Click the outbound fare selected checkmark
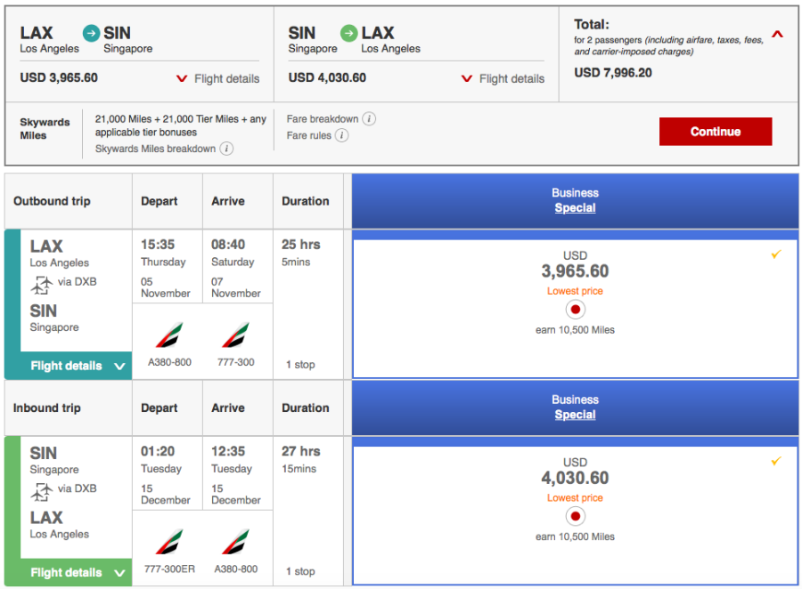The width and height of the screenshot is (802, 589). (776, 254)
